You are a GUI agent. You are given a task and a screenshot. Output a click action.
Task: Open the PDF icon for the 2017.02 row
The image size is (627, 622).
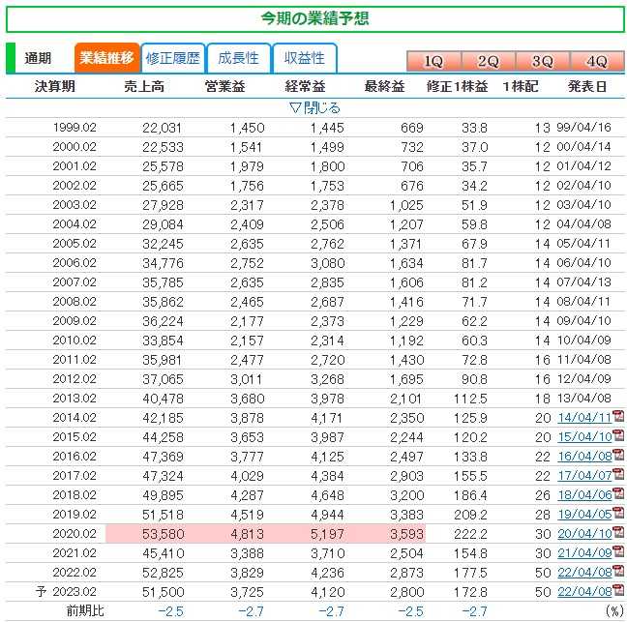click(x=617, y=475)
